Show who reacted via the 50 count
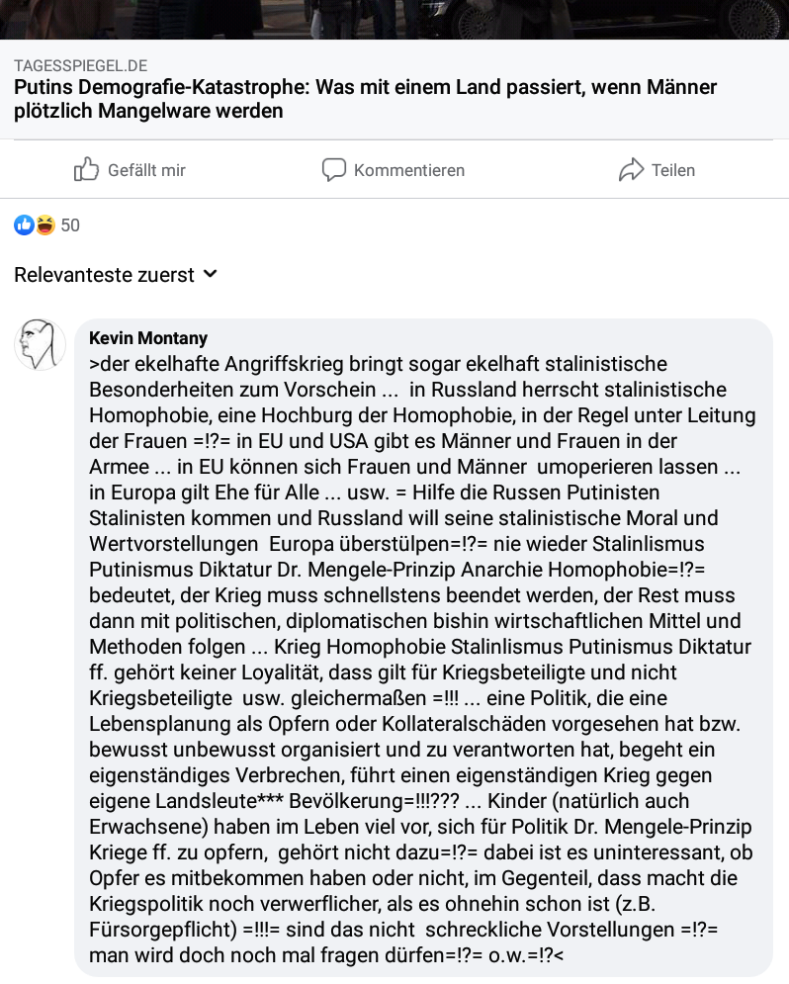This screenshot has width=789, height=984. [x=70, y=225]
